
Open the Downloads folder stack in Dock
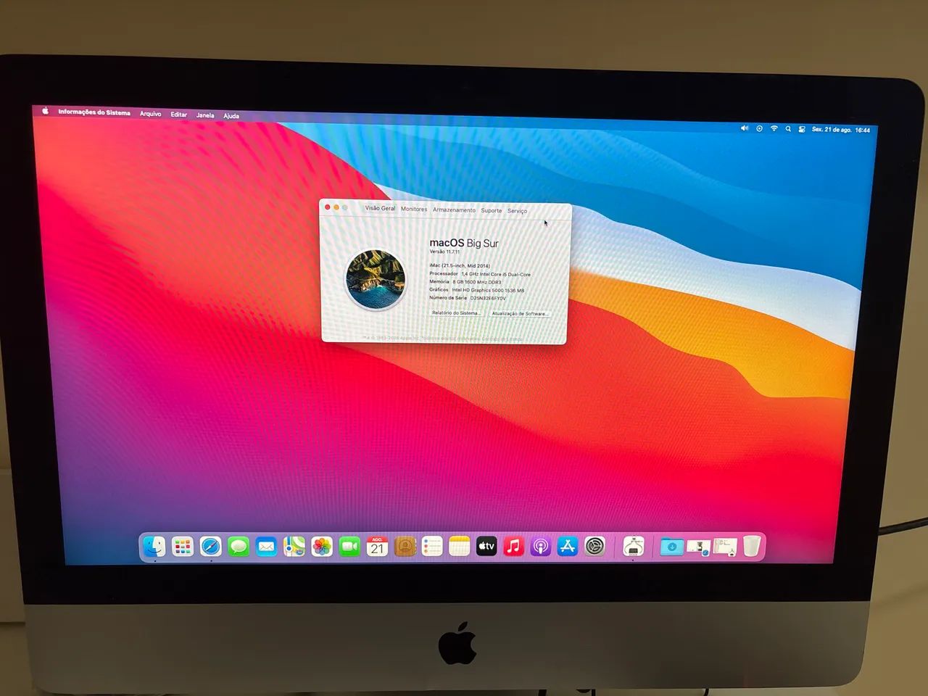[x=671, y=547]
